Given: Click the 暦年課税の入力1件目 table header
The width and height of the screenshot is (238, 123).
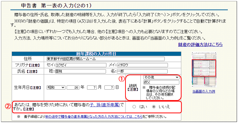Looking at the screenshot, I should [96, 54].
